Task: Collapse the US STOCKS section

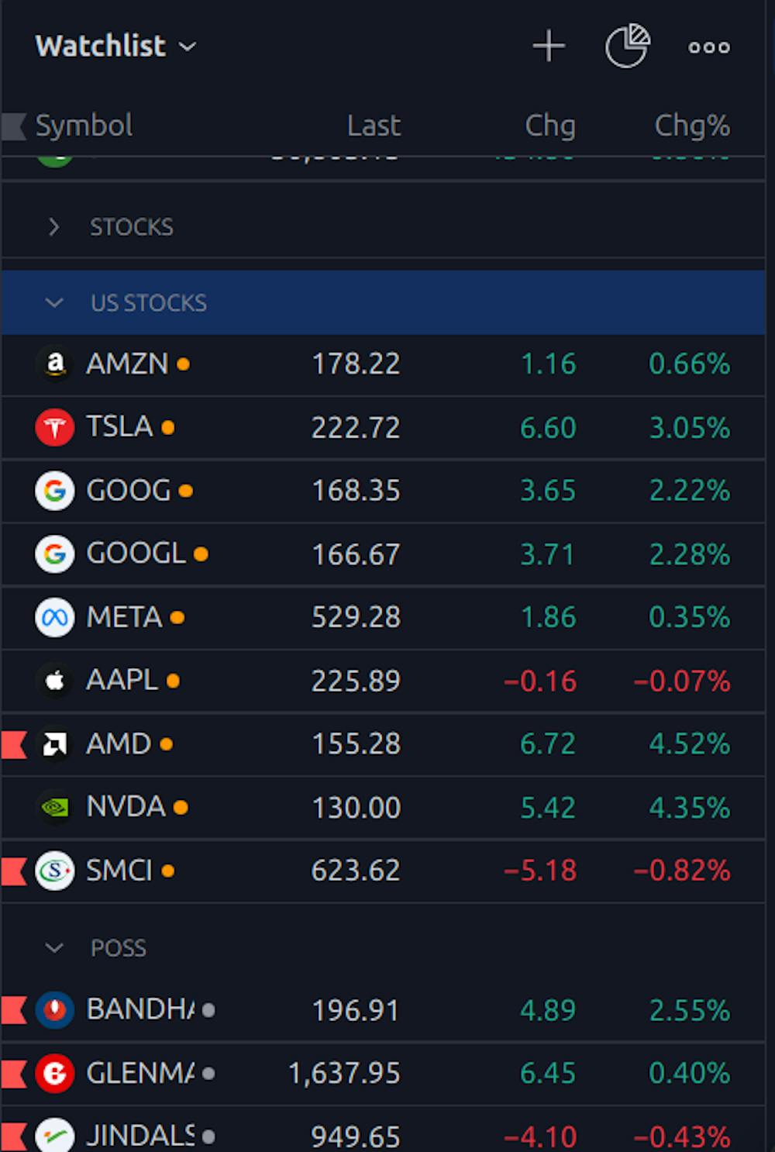Action: tap(53, 303)
